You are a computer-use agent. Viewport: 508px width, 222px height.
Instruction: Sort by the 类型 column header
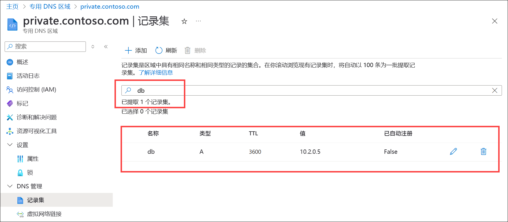(205, 133)
